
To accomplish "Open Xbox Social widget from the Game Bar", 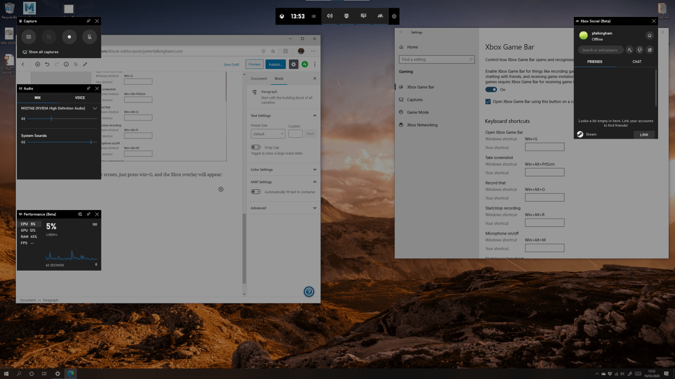I will pyautogui.click(x=380, y=16).
